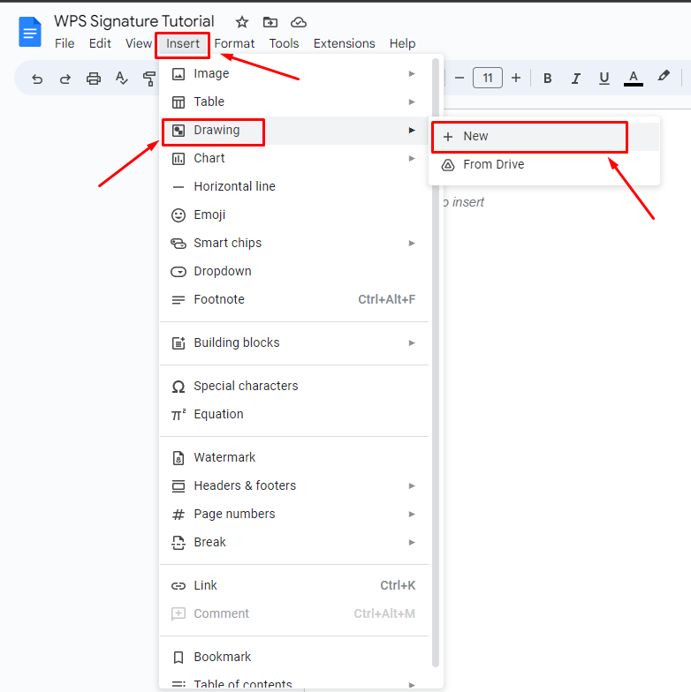Expand the Table submenu
Screen dimensions: 691x692
coord(294,102)
